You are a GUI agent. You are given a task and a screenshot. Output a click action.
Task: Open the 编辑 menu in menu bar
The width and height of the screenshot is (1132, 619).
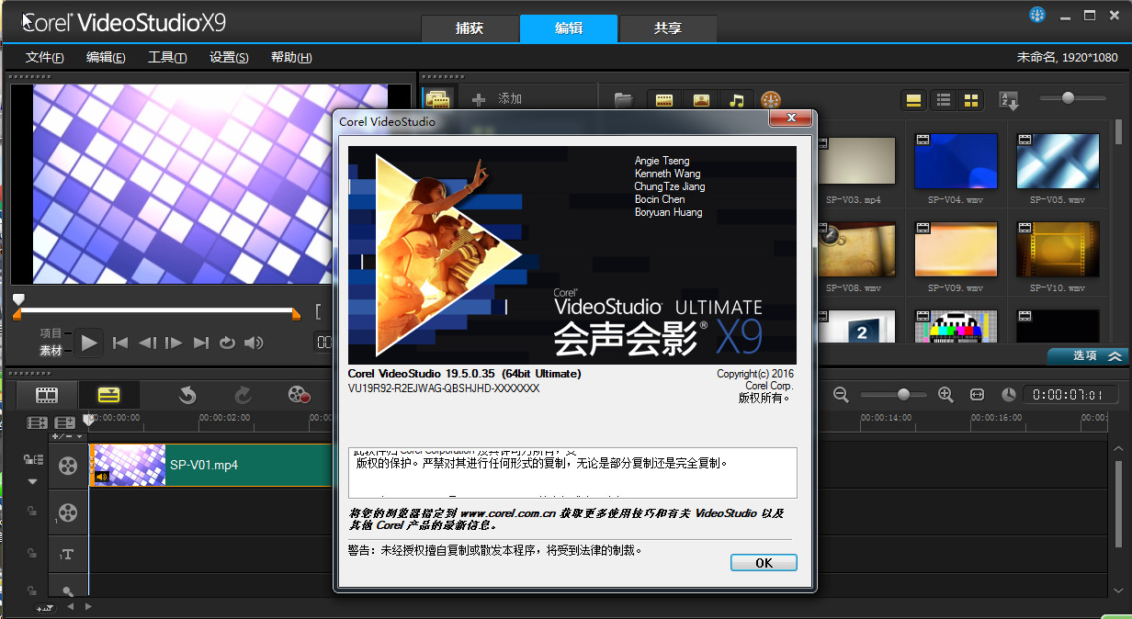pos(106,57)
